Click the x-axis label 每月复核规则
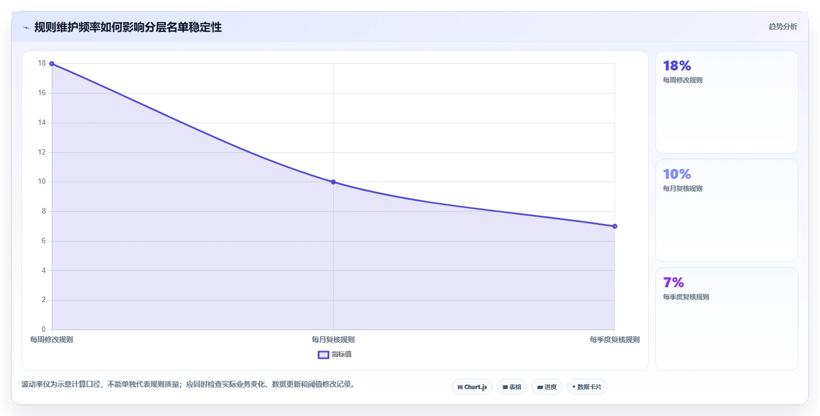Screen dimensions: 820x416 point(333,340)
